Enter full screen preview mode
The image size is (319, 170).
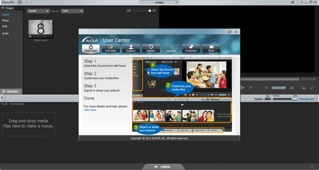312,87
